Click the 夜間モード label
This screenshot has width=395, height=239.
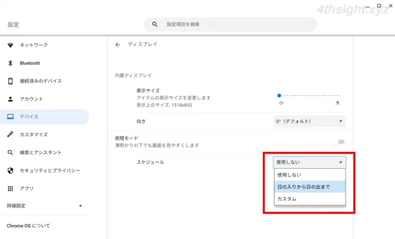[x=126, y=138]
